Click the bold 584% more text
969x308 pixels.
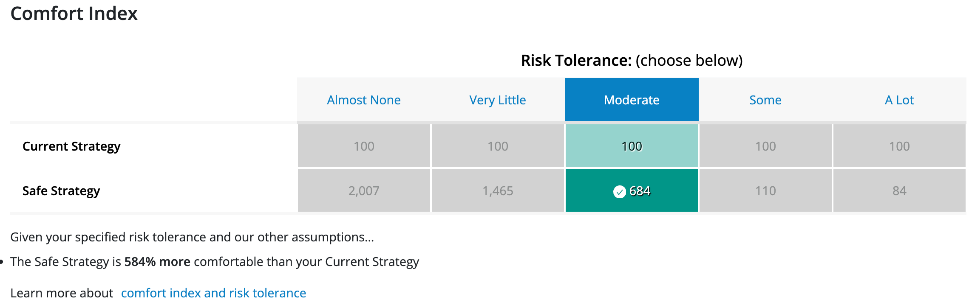tap(157, 262)
